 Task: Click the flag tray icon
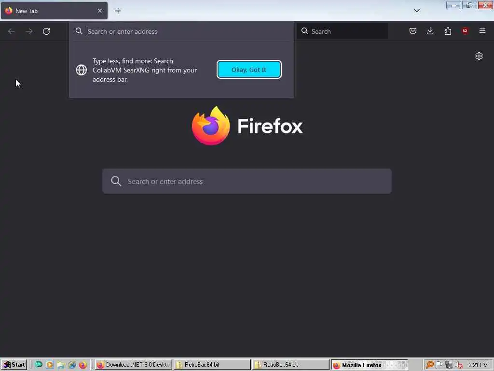point(439,365)
